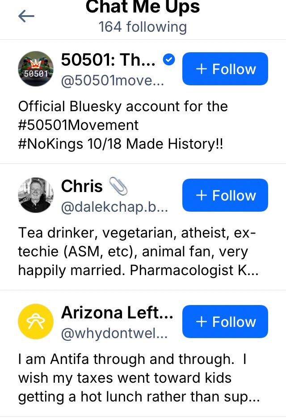Viewport: 286px width, 418px height.
Task: Open the yellow Arizona Left avatar icon
Action: pos(36,322)
